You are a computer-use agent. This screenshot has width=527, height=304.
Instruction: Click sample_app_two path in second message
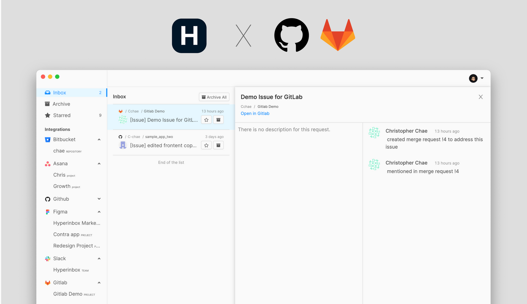[x=159, y=137]
